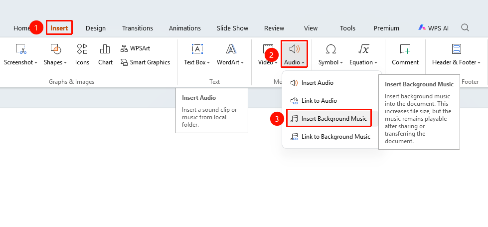
Task: Expand the Screenshot dropdown arrow
Action: pyautogui.click(x=36, y=62)
